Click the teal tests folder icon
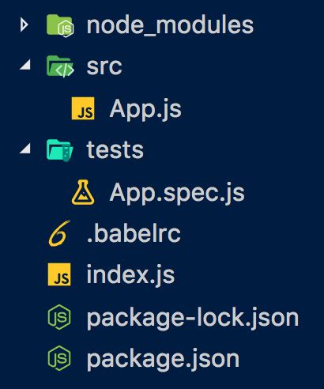Screen dimensions: 324x389 pos(60,150)
